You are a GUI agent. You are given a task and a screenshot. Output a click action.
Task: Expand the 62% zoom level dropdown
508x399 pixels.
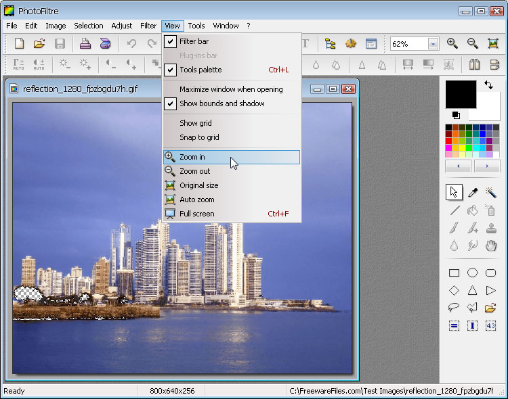(x=433, y=44)
